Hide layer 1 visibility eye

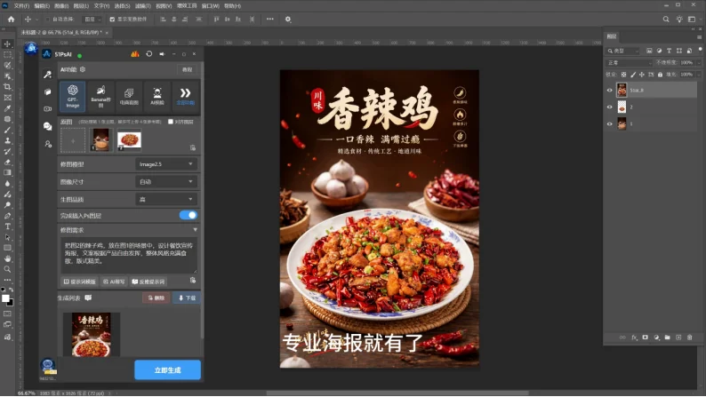coord(610,123)
